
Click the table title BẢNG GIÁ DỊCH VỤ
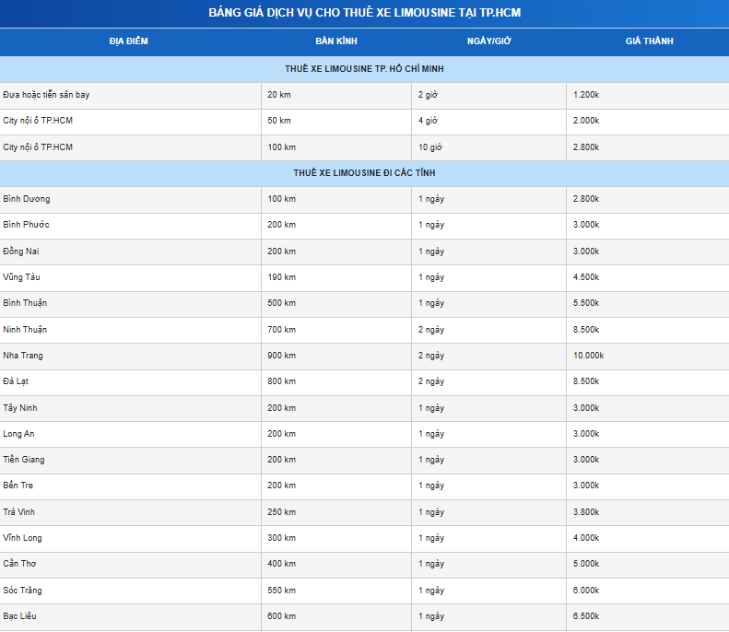pos(365,13)
